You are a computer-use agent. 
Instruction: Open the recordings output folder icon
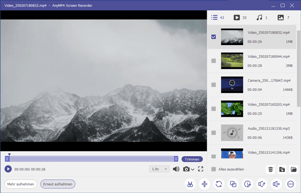pos(293,169)
